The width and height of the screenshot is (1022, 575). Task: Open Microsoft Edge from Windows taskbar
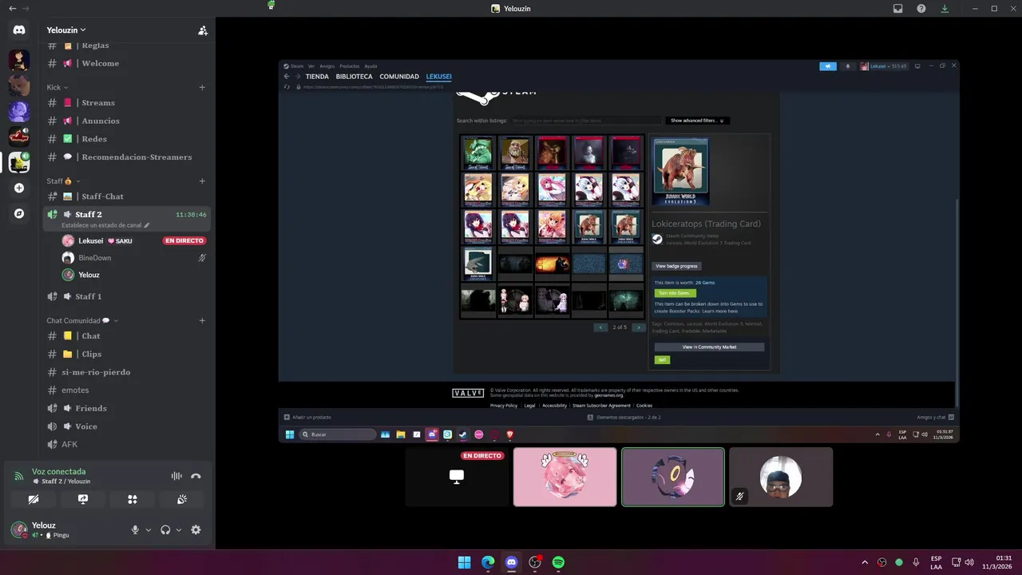(488, 562)
